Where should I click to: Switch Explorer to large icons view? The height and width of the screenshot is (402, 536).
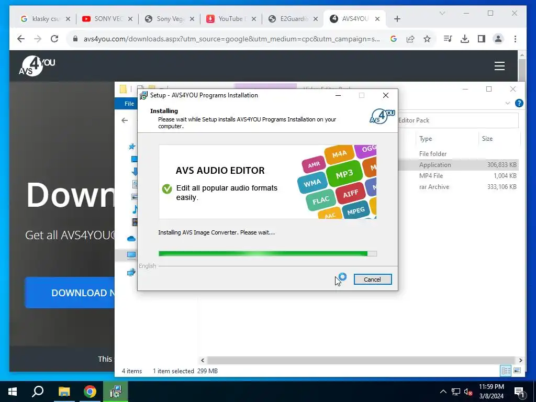click(x=517, y=371)
